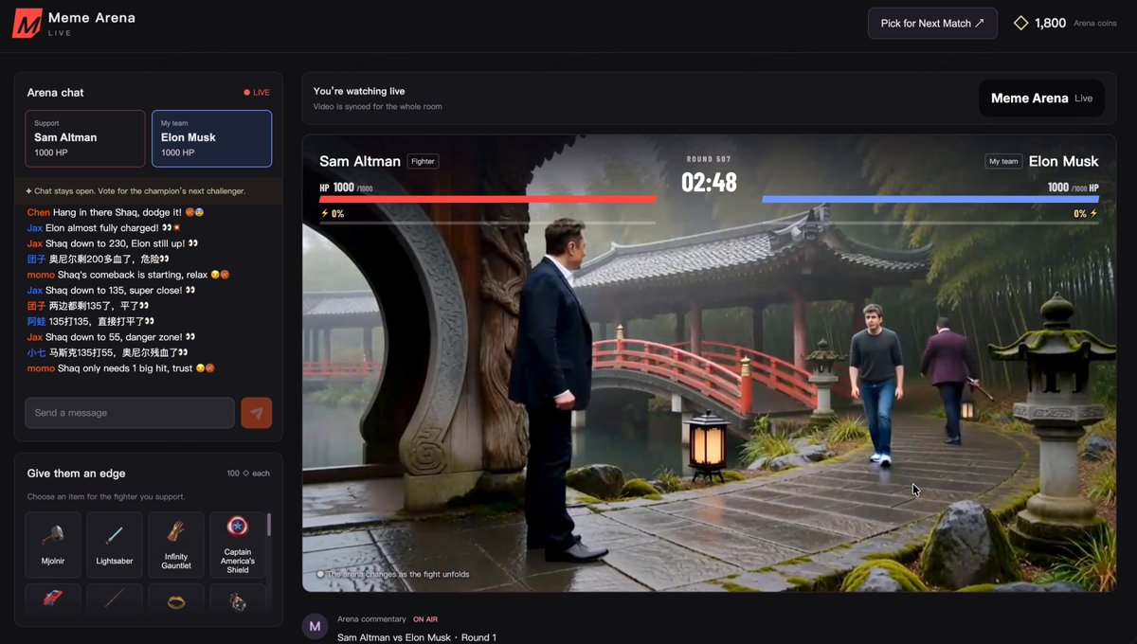Image resolution: width=1137 pixels, height=644 pixels.
Task: Click Jax's "Elon almost fully charged" message
Action: pyautogui.click(x=104, y=228)
